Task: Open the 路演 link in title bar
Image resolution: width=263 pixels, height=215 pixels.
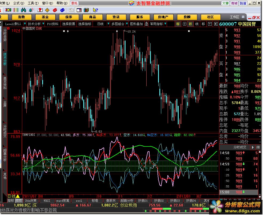Action: point(243,3)
